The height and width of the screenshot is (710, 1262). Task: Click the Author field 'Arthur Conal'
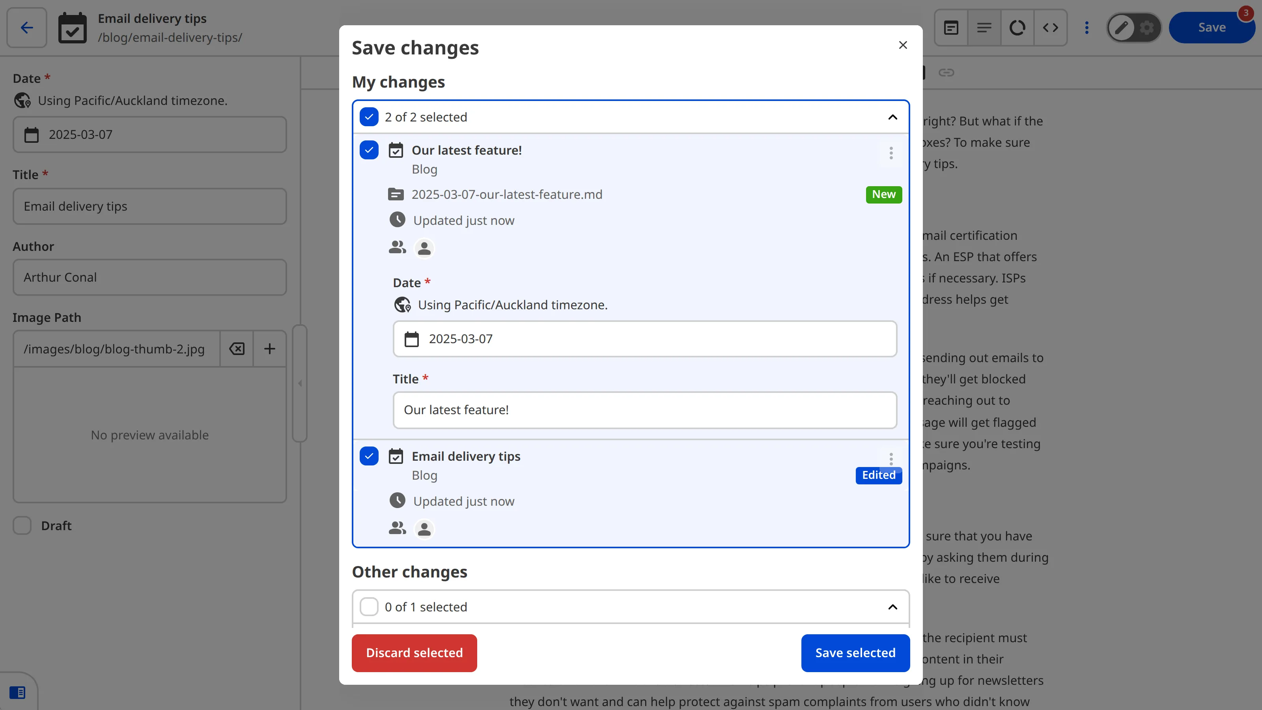(149, 277)
